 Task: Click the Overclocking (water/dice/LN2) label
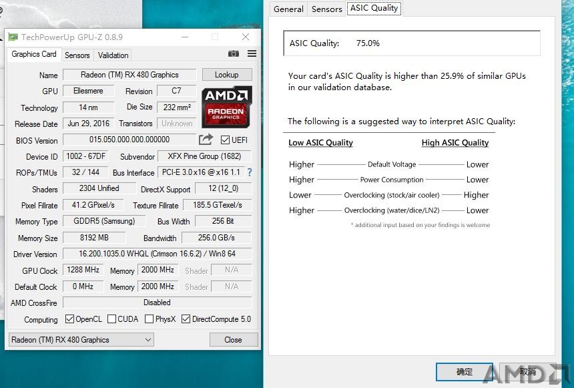pos(392,210)
